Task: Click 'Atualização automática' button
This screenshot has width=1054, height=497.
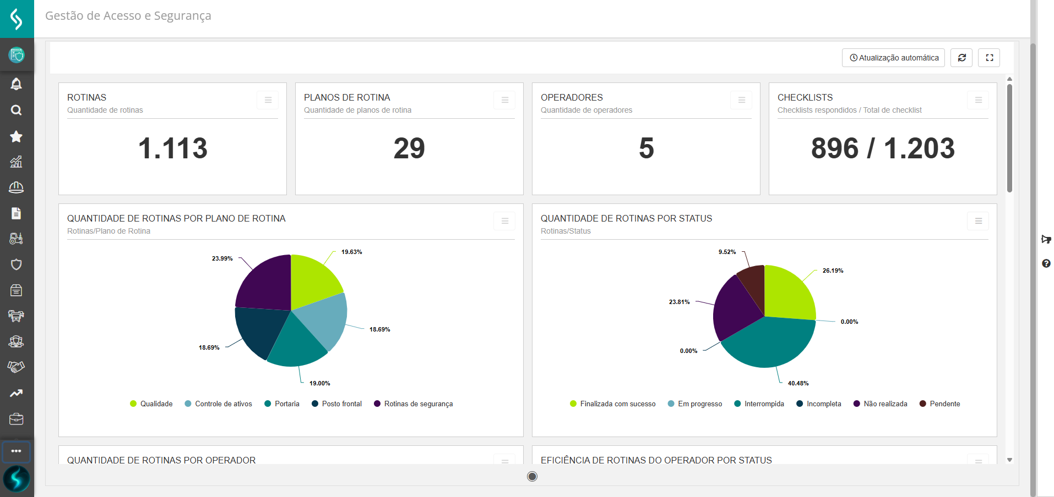Action: [893, 58]
